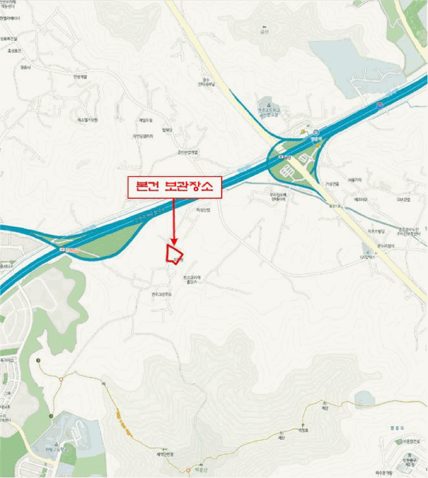Click the red arrowhead above storage site

coord(174,241)
